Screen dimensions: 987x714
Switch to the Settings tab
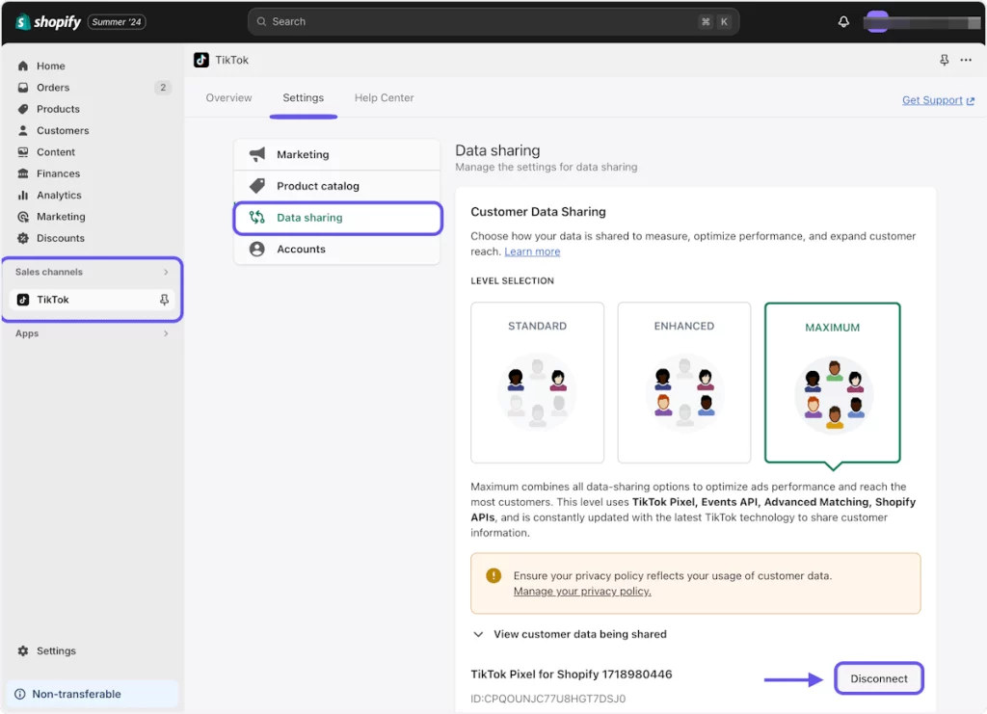click(304, 97)
